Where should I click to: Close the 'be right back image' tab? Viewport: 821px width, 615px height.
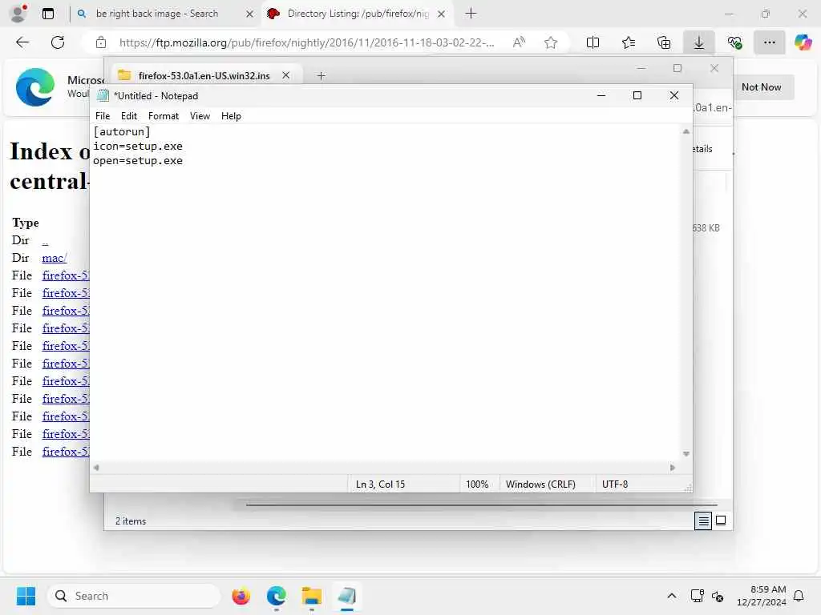(x=250, y=14)
